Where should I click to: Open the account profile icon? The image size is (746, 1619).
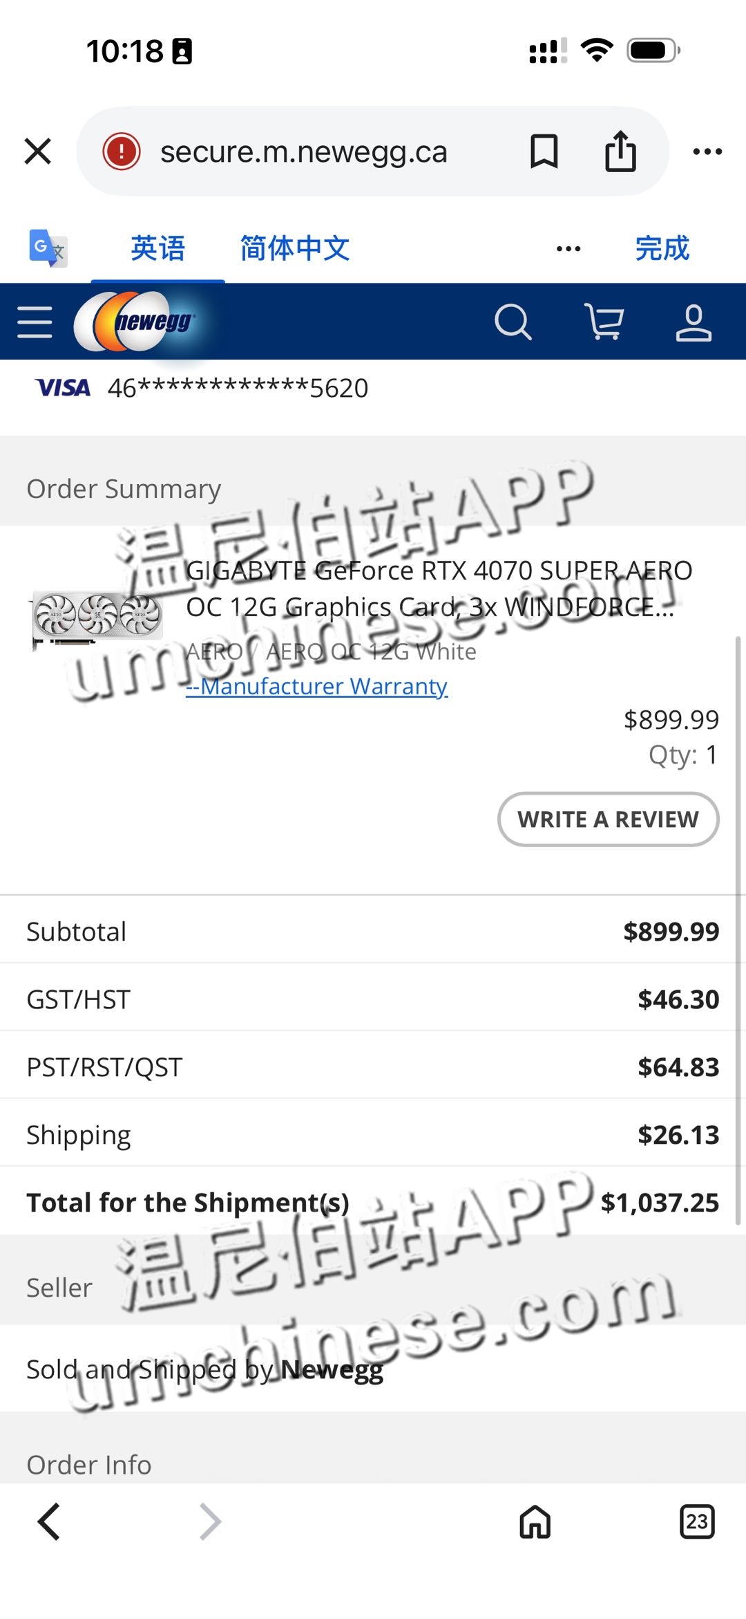click(x=694, y=322)
